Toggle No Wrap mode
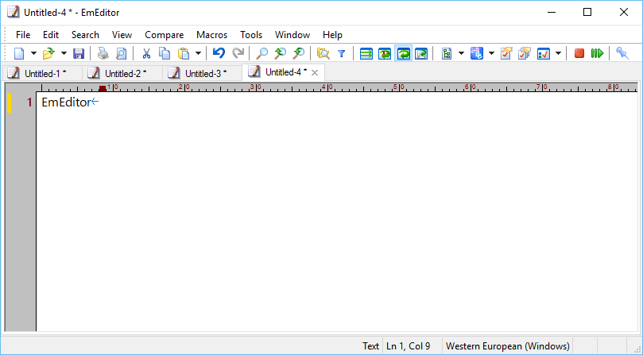 pyautogui.click(x=366, y=53)
